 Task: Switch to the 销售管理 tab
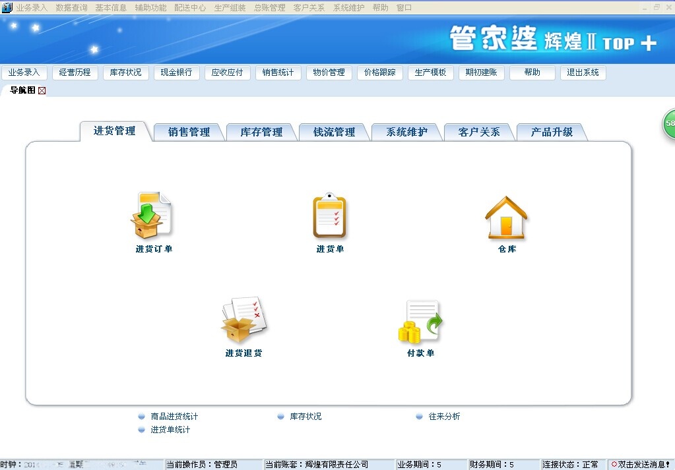click(x=188, y=131)
